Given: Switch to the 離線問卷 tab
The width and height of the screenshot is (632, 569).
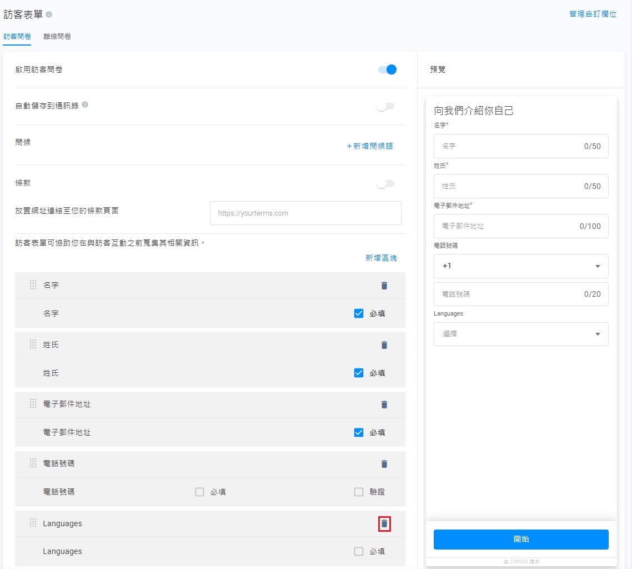Looking at the screenshot, I should (x=57, y=37).
